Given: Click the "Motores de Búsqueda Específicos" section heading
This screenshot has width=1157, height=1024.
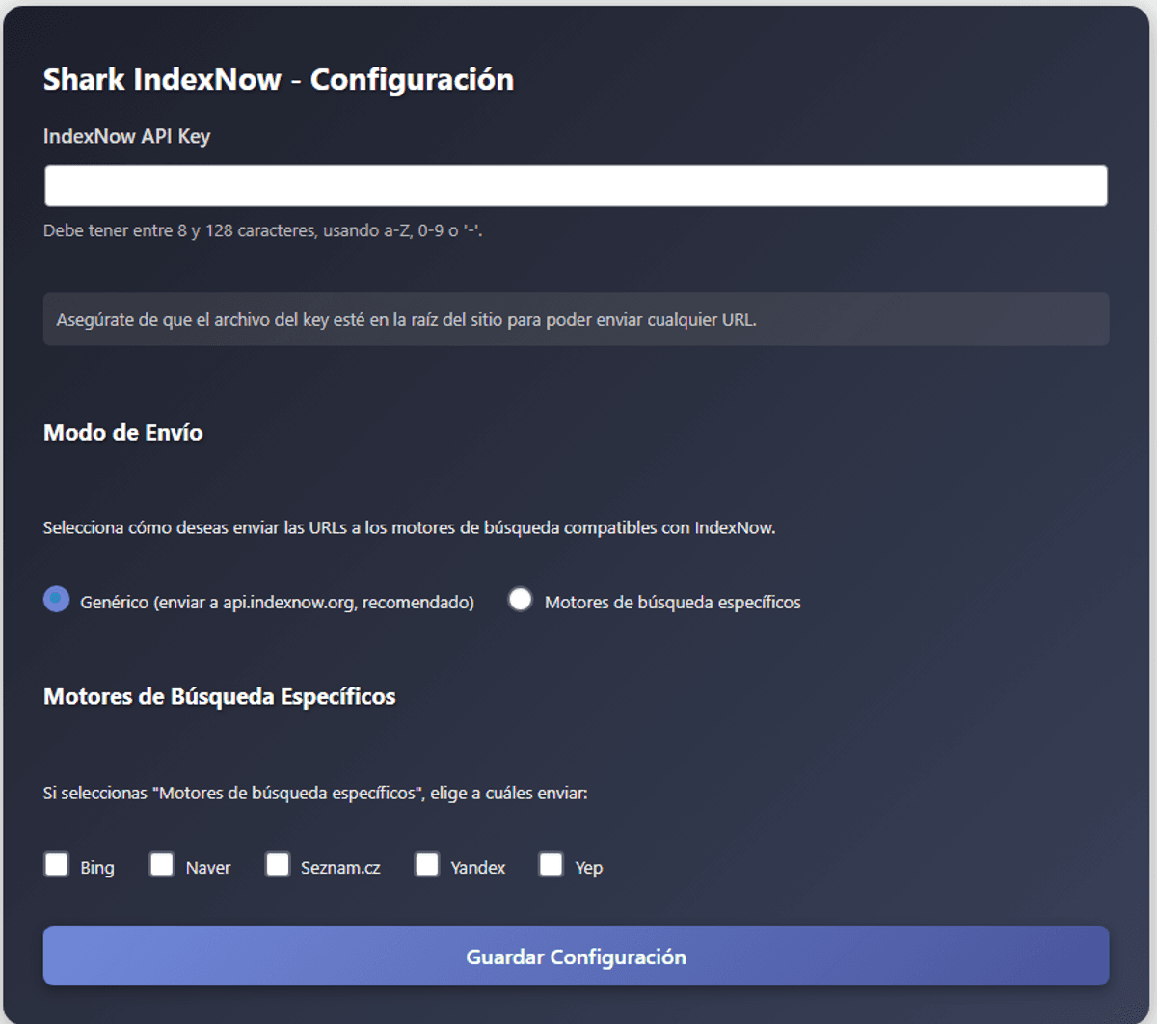Looking at the screenshot, I should [219, 697].
